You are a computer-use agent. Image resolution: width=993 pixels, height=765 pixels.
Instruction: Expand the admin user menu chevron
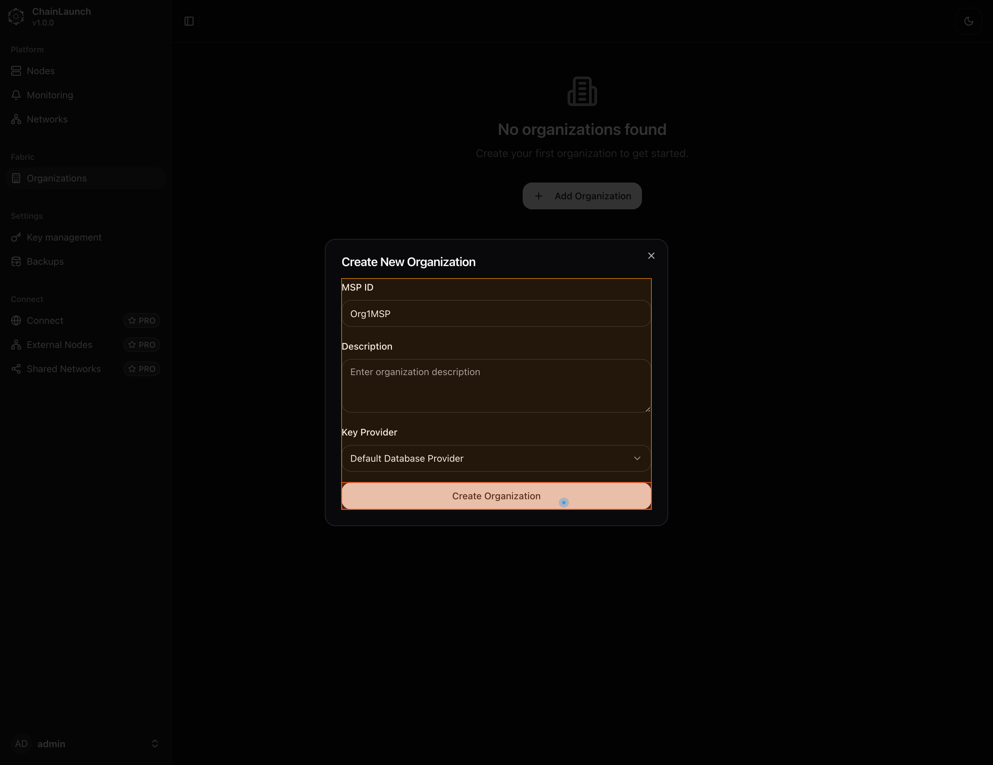point(155,744)
